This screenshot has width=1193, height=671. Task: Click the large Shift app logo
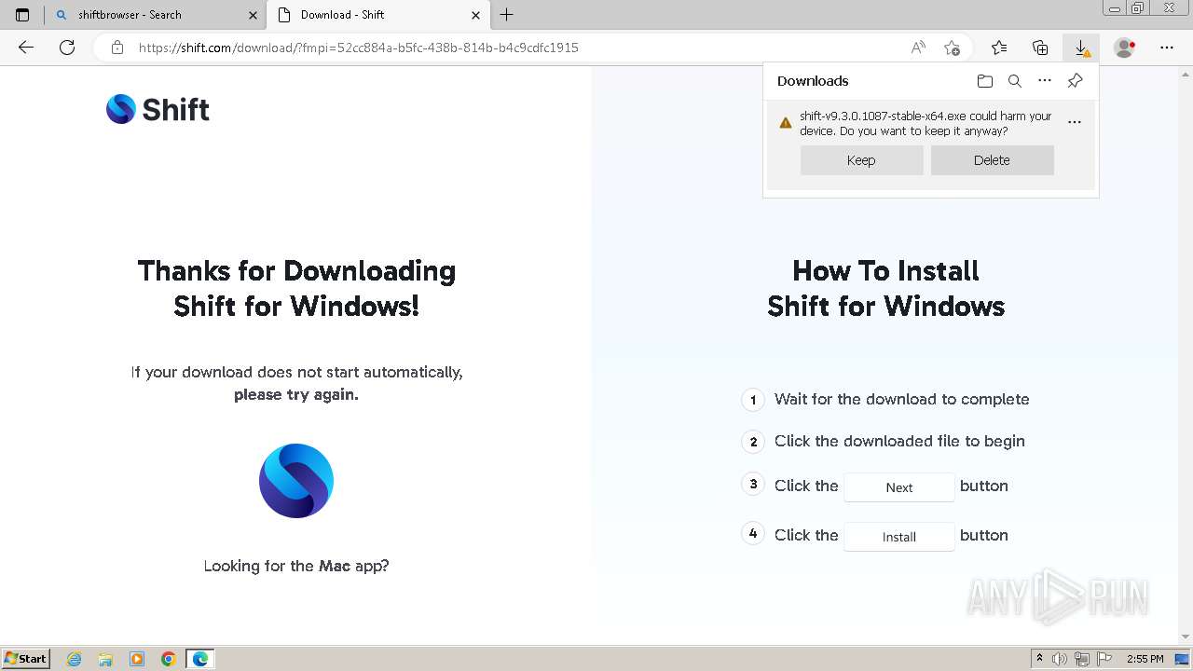tap(296, 481)
